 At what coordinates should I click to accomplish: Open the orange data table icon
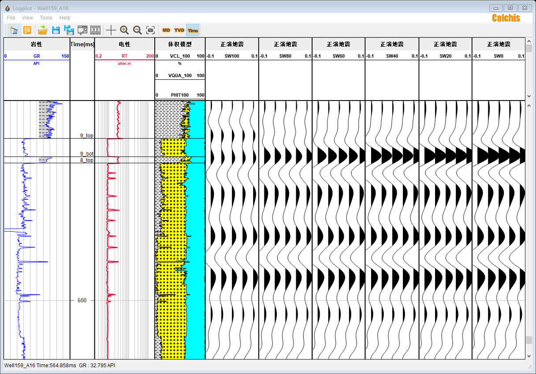(x=27, y=30)
